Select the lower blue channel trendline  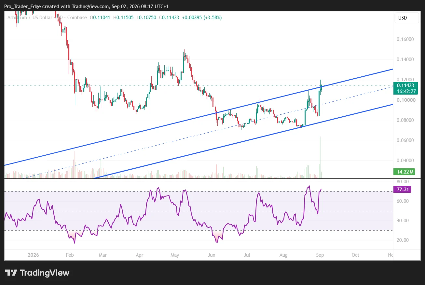244,141
